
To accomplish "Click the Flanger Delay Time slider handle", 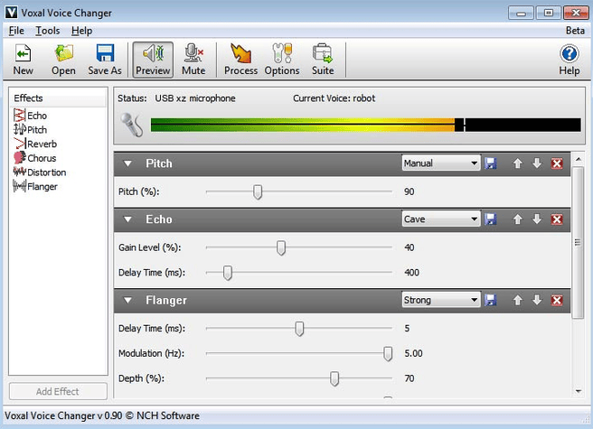I will 299,329.
